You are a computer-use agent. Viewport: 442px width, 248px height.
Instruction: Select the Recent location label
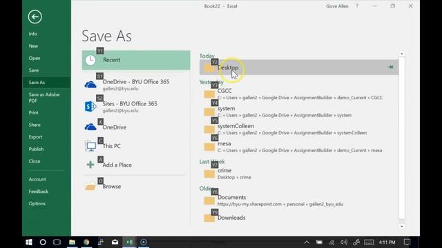tap(112, 60)
